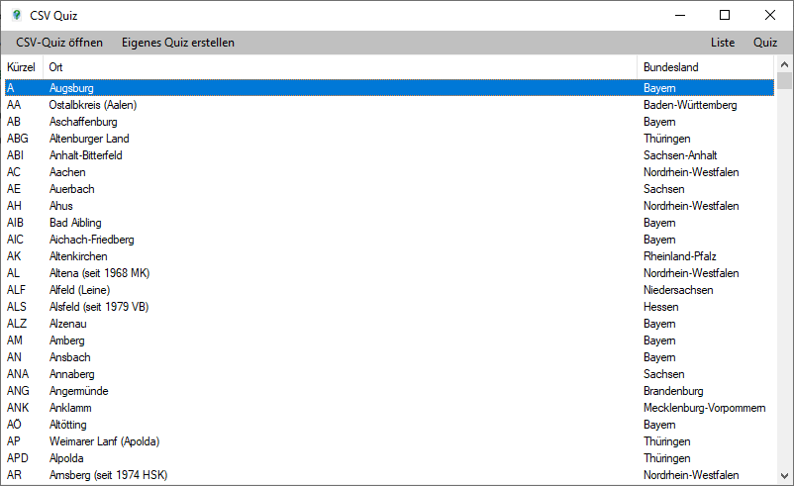Click the vertical scrollbar thumb
The image size is (794, 486).
tap(784, 81)
